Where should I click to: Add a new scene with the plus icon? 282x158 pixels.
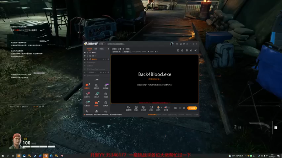[x=109, y=49]
